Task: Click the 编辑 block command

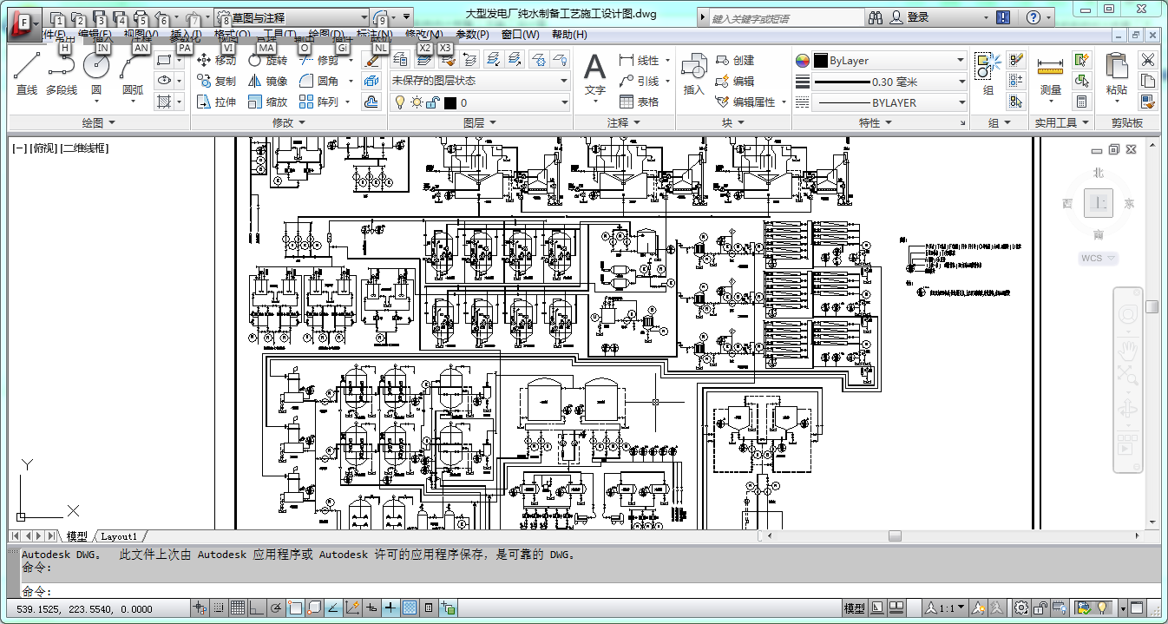Action: click(x=735, y=82)
